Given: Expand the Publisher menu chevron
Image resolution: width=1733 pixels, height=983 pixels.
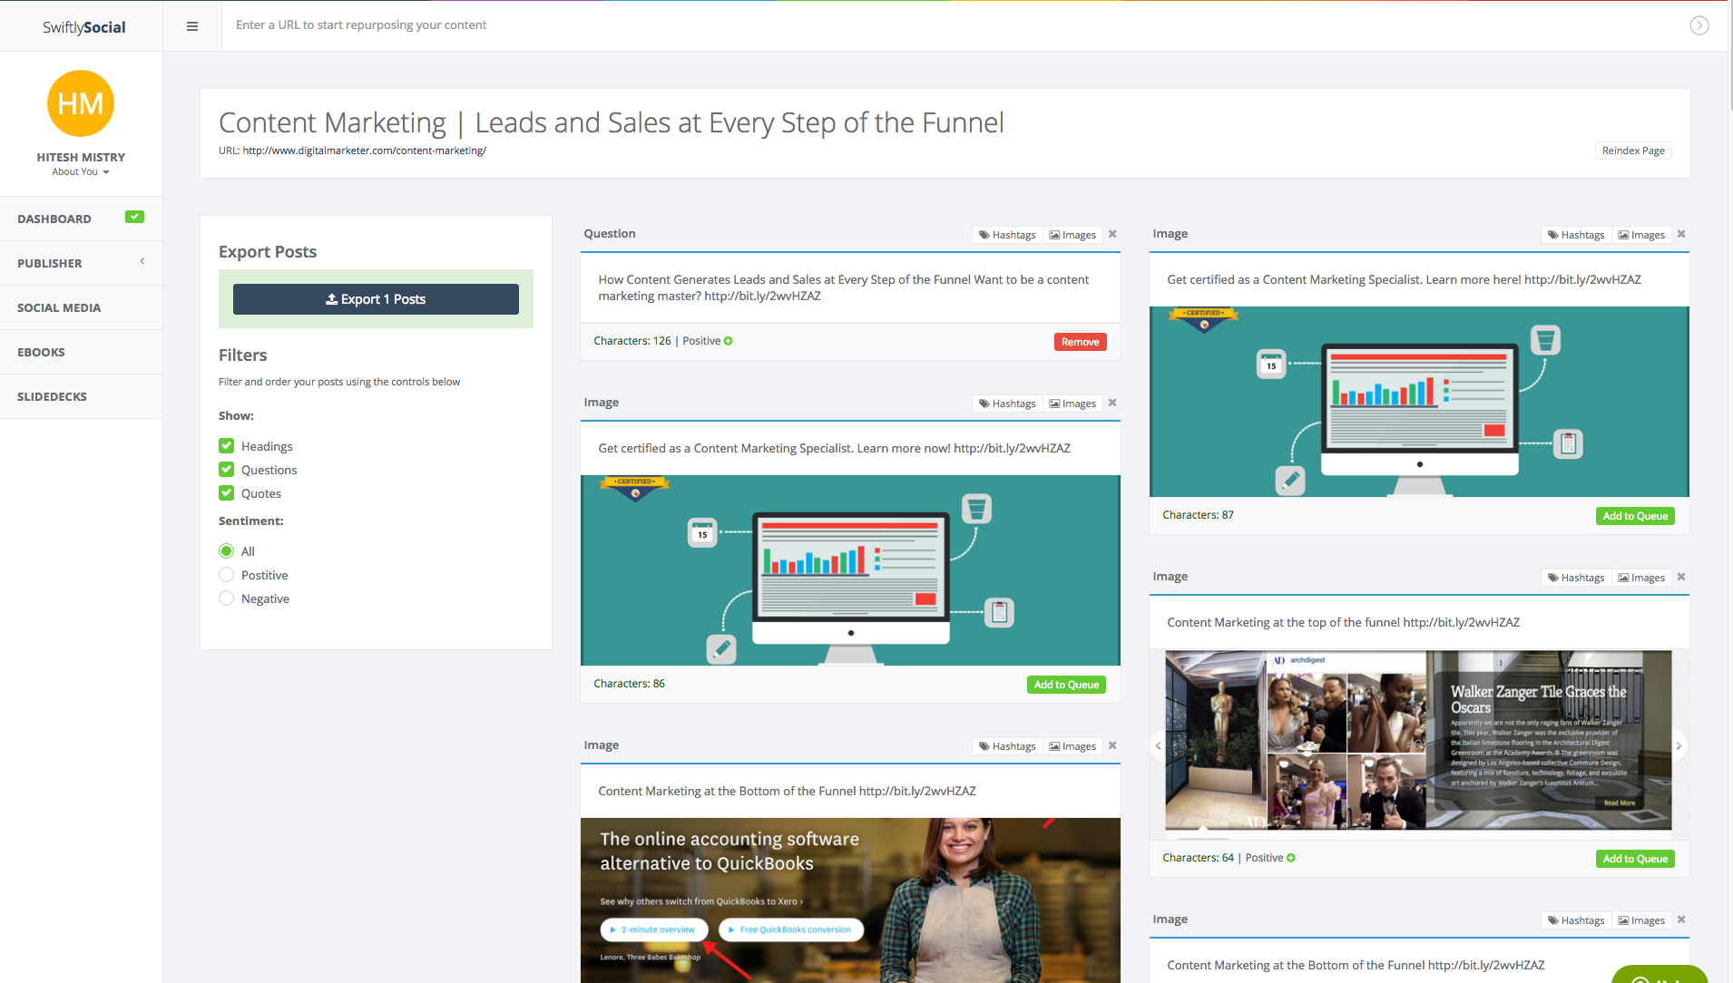Looking at the screenshot, I should click(x=142, y=261).
